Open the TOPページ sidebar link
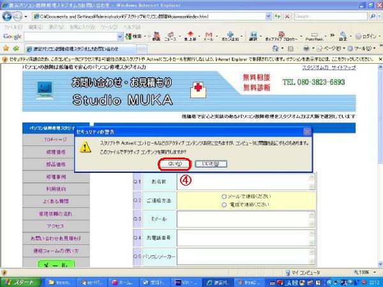The width and height of the screenshot is (383, 287). (56, 140)
